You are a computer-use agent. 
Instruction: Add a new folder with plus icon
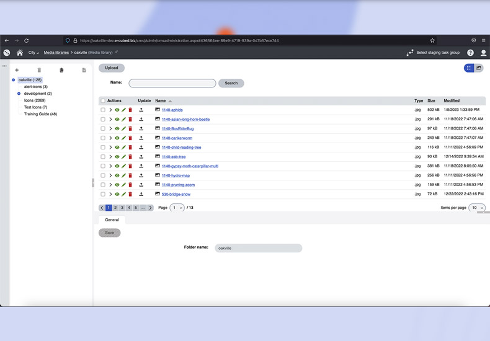[x=17, y=70]
